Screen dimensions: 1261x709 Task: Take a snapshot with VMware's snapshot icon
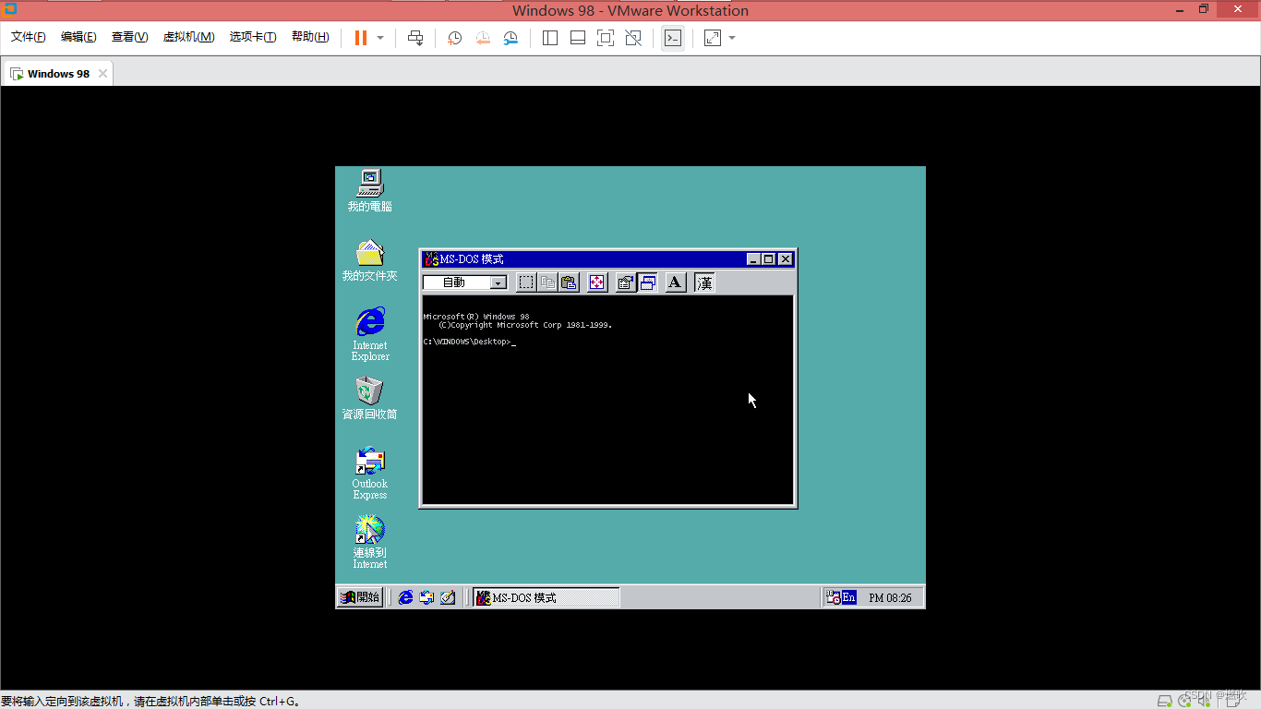pyautogui.click(x=453, y=38)
